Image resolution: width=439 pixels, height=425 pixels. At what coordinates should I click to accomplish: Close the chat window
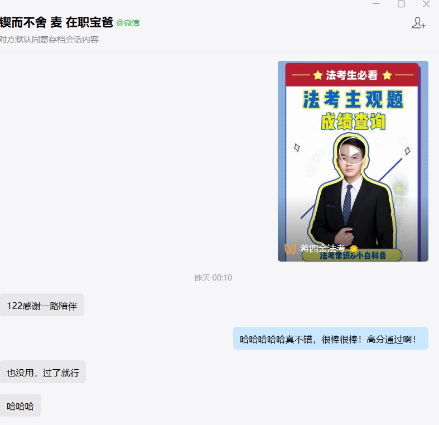pyautogui.click(x=426, y=4)
